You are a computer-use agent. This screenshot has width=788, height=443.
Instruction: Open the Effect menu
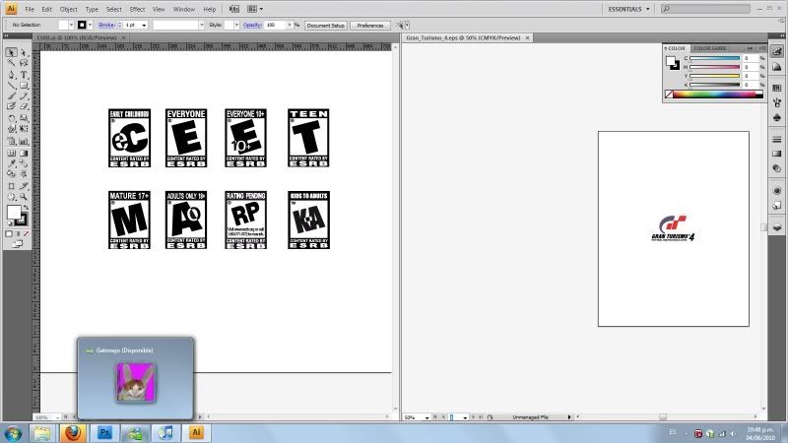(137, 9)
